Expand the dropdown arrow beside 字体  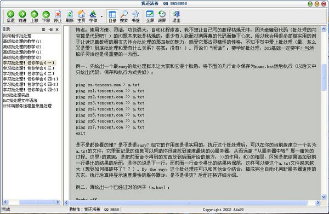[x=101, y=16]
